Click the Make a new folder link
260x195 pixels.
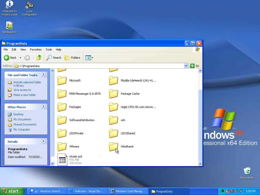pyautogui.click(x=24, y=95)
